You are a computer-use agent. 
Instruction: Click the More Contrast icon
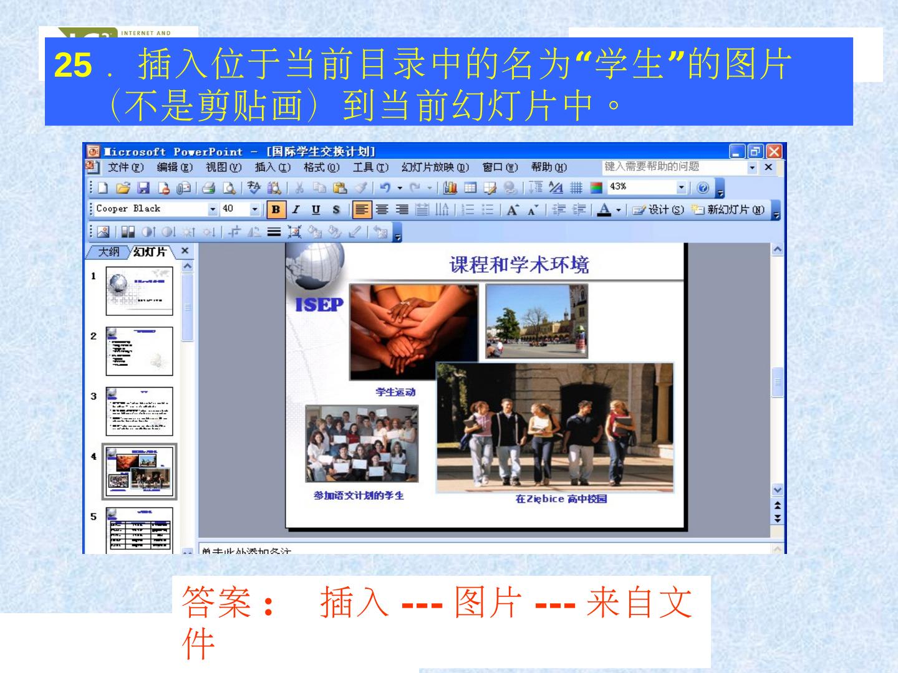[148, 232]
